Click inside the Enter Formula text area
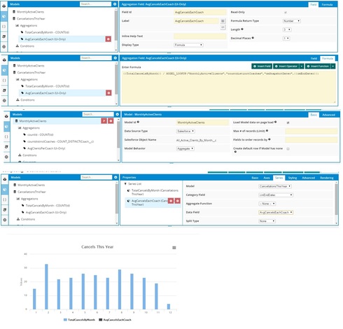Viewport: 343px width, 329px height. [x=229, y=87]
